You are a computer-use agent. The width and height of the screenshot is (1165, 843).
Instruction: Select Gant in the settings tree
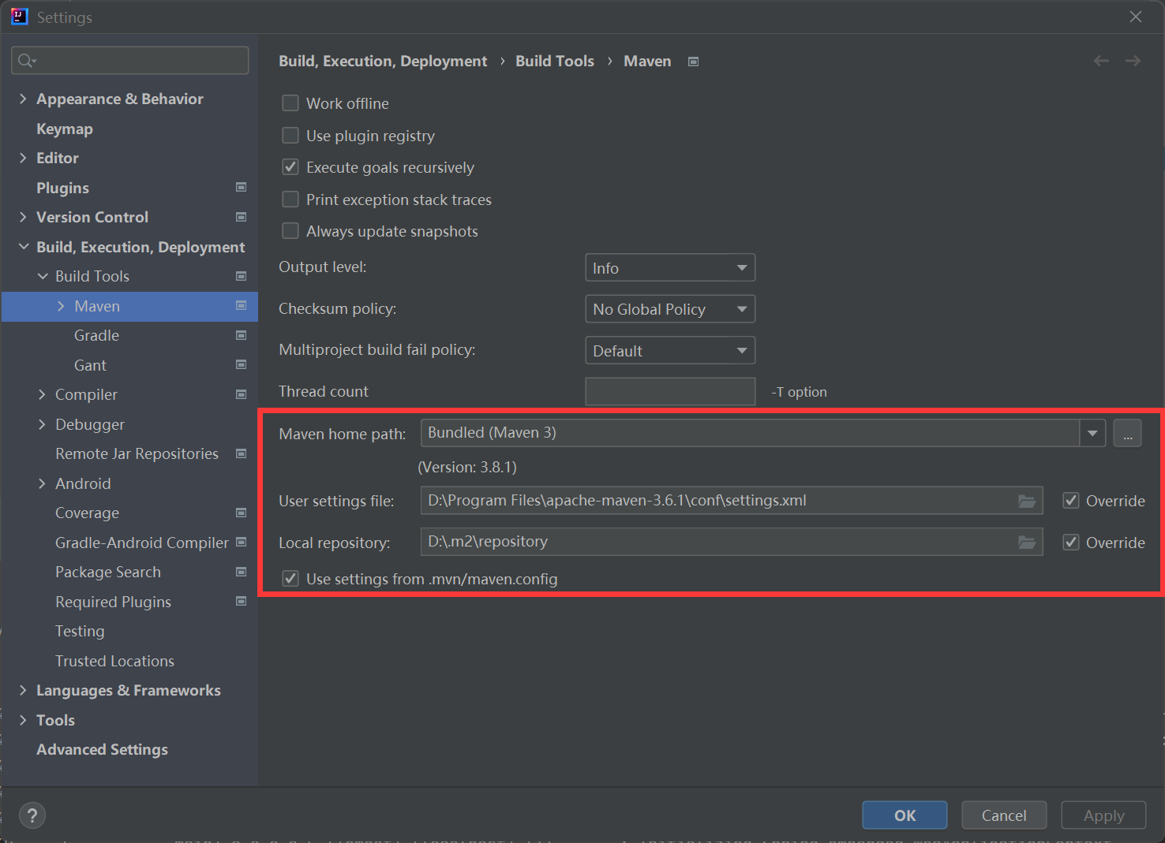(x=90, y=365)
